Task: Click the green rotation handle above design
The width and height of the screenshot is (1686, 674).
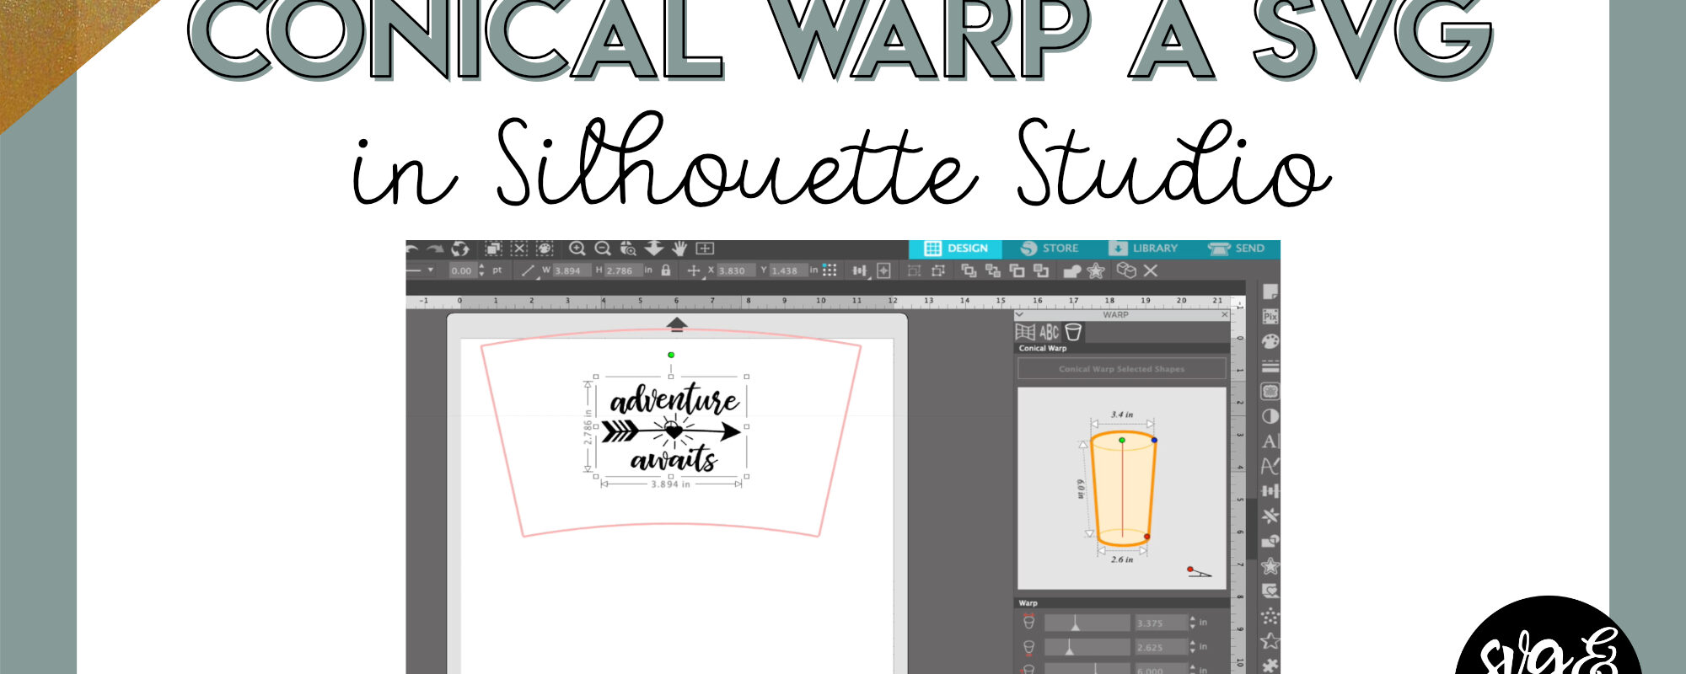Action: (671, 355)
